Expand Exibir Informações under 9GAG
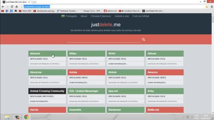 click(118, 64)
